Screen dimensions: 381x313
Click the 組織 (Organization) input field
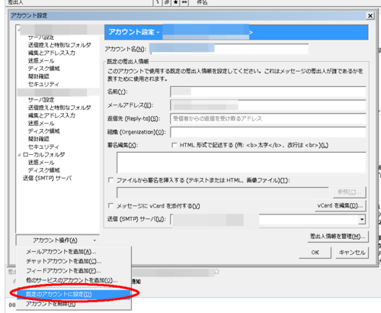[268, 132]
